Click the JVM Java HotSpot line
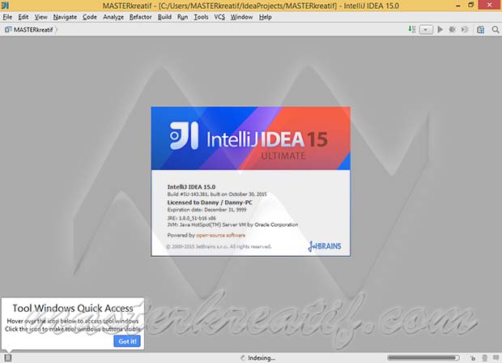Viewport: 502px width, 363px height. [x=232, y=224]
